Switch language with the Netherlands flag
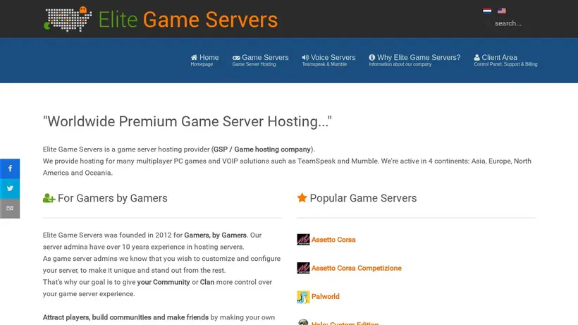This screenshot has width=578, height=325. [x=487, y=11]
